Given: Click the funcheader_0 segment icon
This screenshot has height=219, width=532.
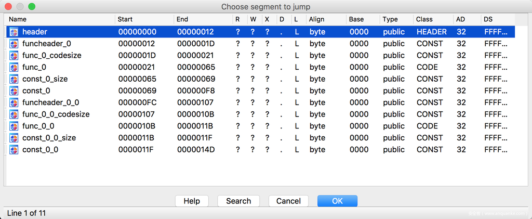Looking at the screenshot, I should 14,44.
